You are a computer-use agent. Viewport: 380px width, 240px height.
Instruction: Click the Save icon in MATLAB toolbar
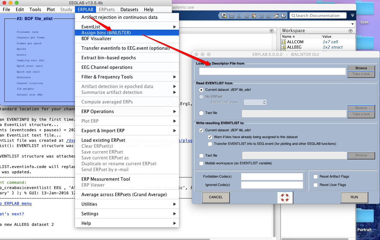[231, 15]
